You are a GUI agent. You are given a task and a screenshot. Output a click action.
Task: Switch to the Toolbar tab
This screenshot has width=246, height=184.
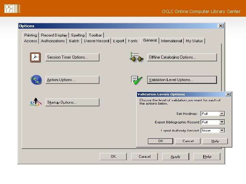click(x=95, y=35)
